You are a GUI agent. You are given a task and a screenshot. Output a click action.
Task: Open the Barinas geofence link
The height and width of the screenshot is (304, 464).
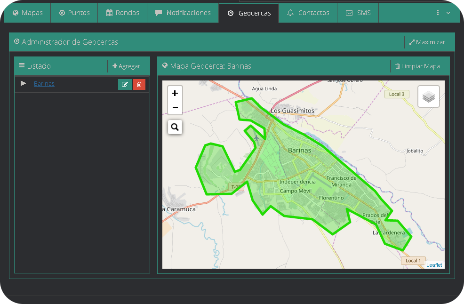pos(44,84)
